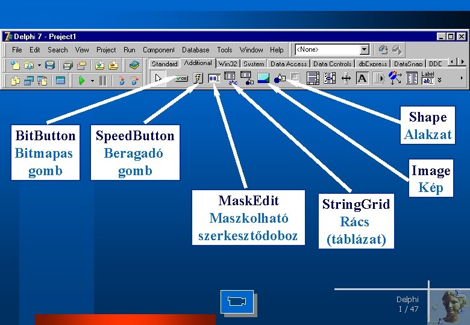Switch to the dbExpress palette tab
The height and width of the screenshot is (325, 470).
click(372, 64)
